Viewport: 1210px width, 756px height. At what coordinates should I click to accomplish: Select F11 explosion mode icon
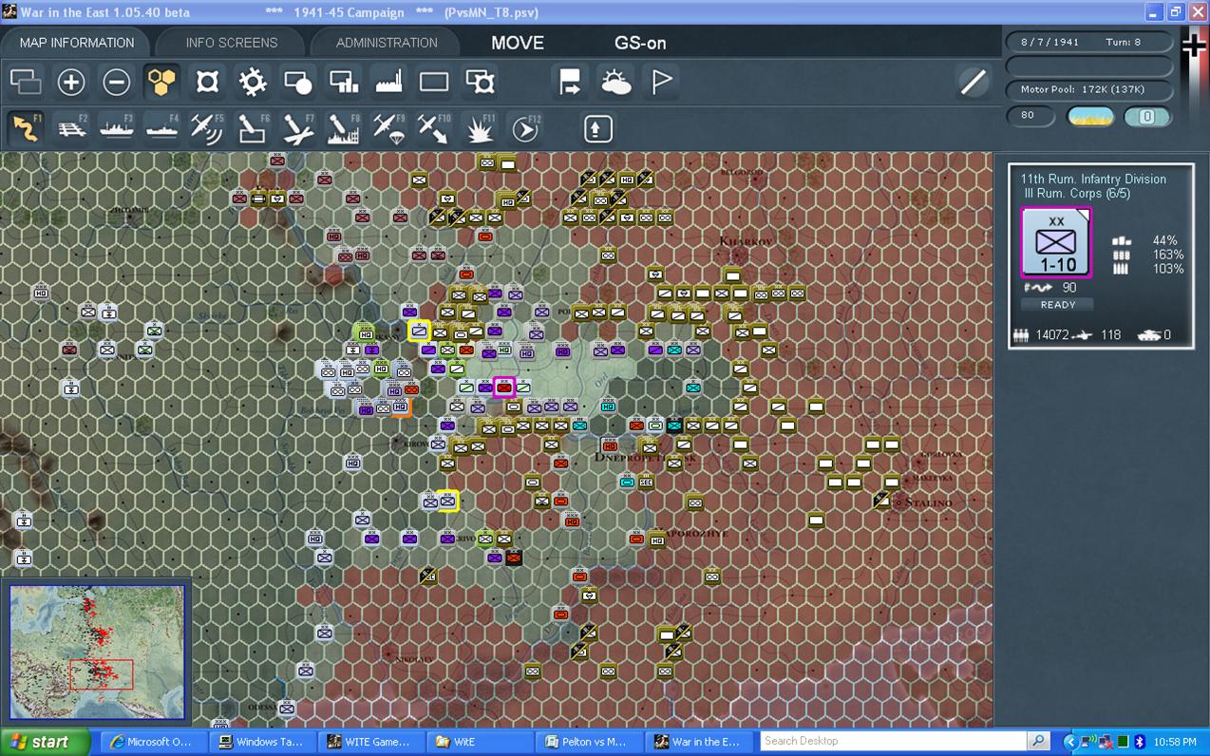(x=481, y=128)
